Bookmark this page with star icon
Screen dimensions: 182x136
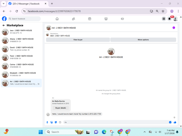(x=163, y=11)
